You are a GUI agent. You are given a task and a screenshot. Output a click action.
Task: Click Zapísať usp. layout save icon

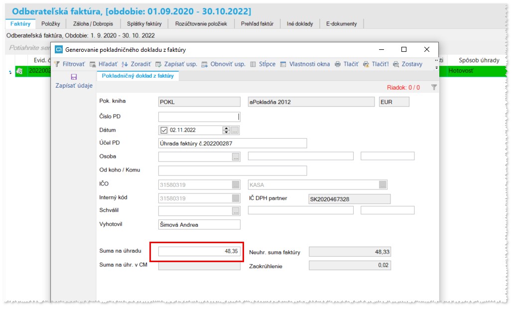(x=159, y=64)
